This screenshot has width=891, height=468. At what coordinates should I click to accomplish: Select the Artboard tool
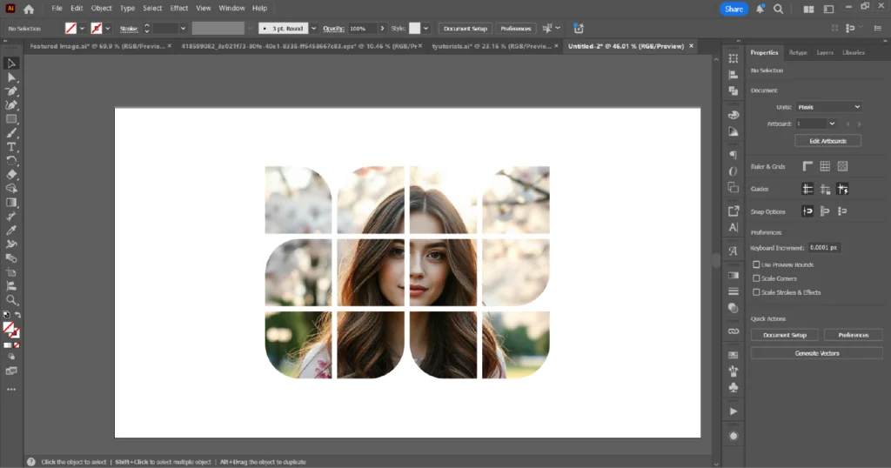[x=11, y=272]
